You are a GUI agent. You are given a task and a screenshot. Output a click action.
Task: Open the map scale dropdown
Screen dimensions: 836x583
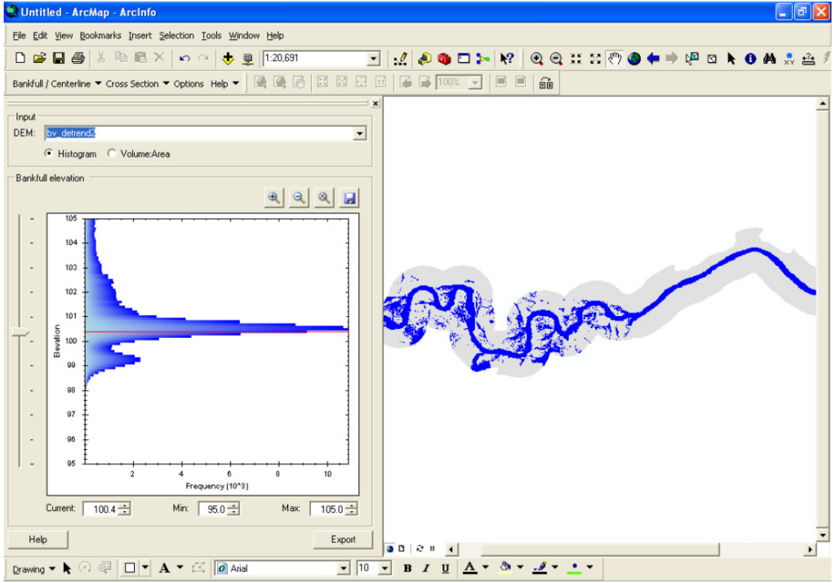[374, 59]
